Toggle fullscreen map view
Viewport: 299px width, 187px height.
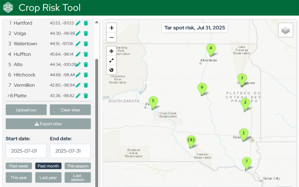point(111,61)
